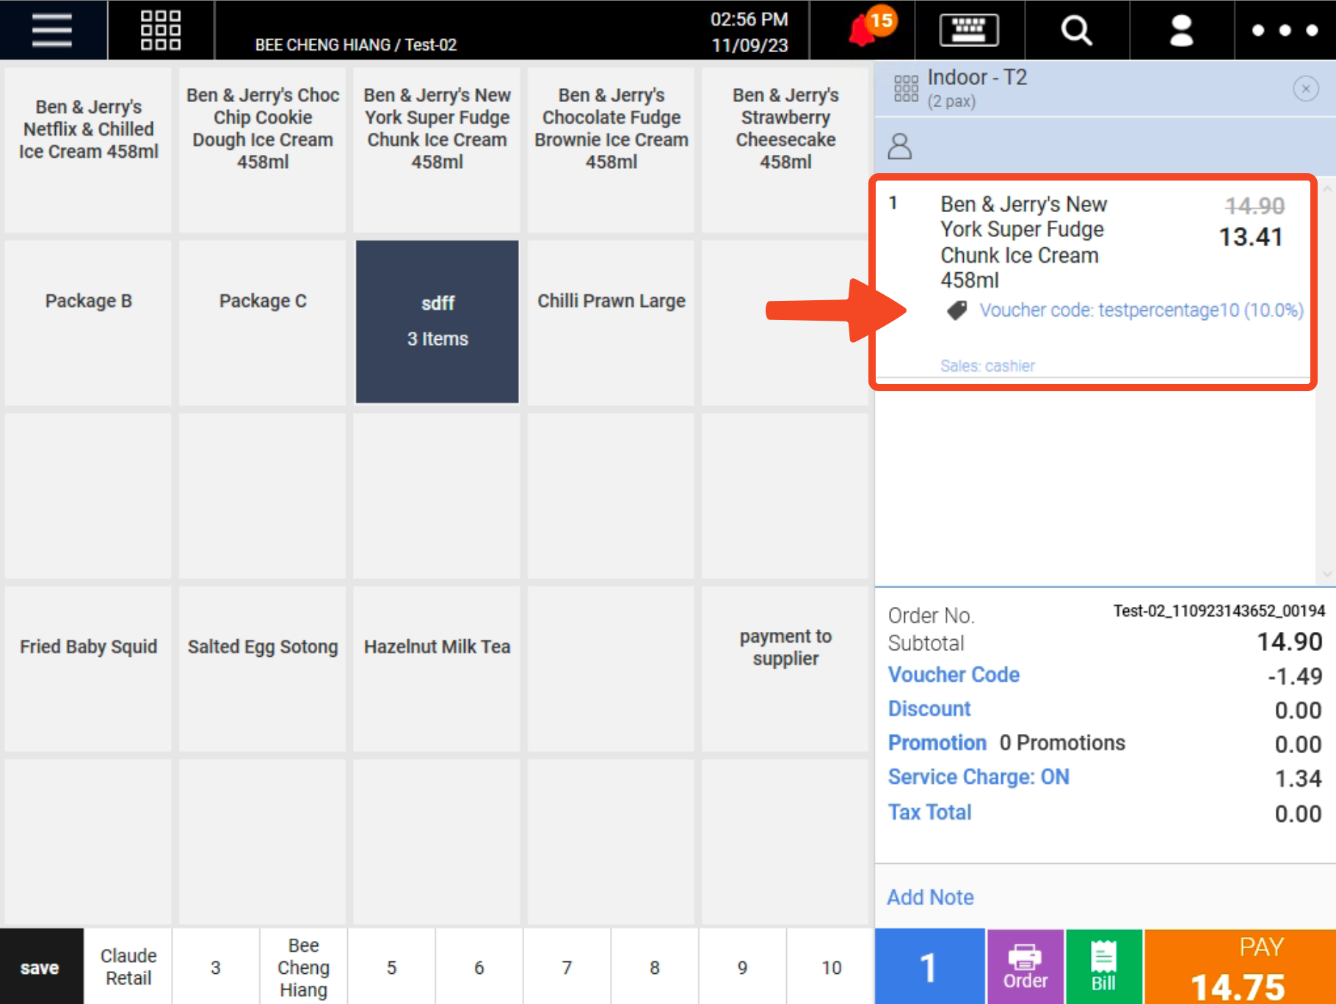Open the user profile icon
Screen dimensions: 1336x1004
[1181, 30]
